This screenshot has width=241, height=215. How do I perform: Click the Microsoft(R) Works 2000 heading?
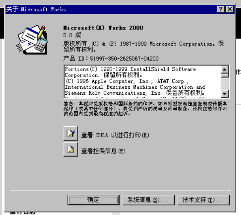point(103,28)
